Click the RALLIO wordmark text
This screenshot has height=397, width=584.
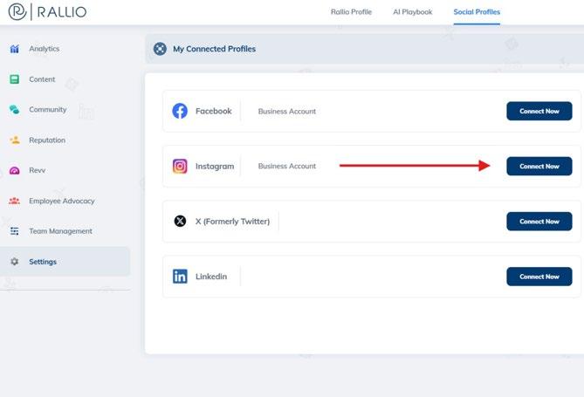(x=62, y=12)
